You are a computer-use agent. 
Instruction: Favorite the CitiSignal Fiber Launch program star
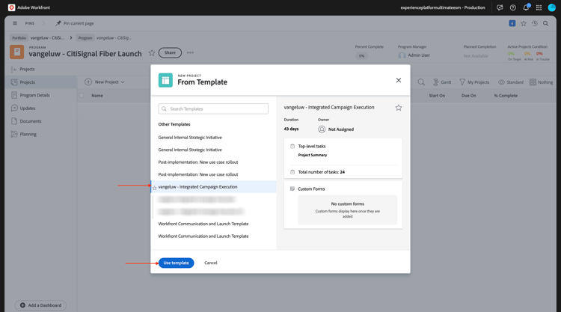pyautogui.click(x=152, y=53)
